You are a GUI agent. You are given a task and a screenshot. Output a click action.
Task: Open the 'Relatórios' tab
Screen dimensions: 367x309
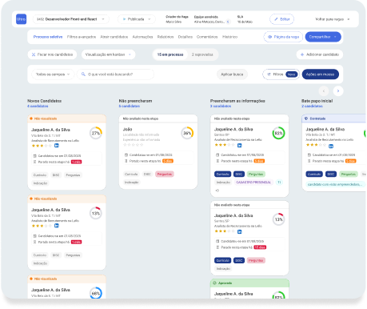[x=166, y=37]
